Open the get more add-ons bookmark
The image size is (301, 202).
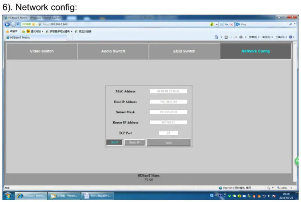(59, 31)
